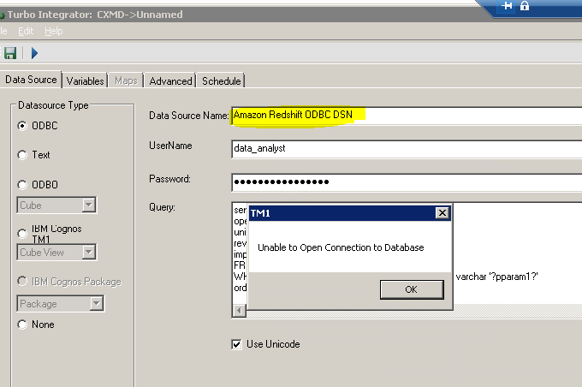Choose None as the datasource type

(x=22, y=324)
